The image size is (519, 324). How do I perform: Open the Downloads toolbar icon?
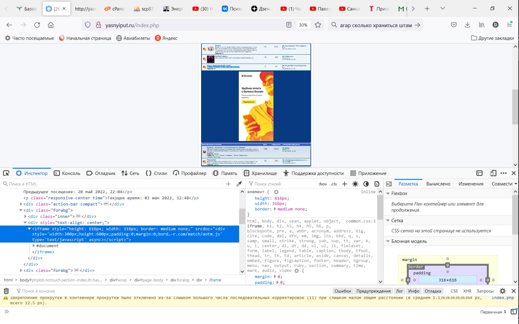pos(468,25)
